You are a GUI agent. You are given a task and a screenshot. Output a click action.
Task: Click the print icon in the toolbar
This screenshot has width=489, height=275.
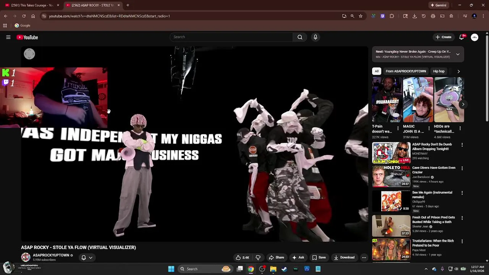click(433, 16)
